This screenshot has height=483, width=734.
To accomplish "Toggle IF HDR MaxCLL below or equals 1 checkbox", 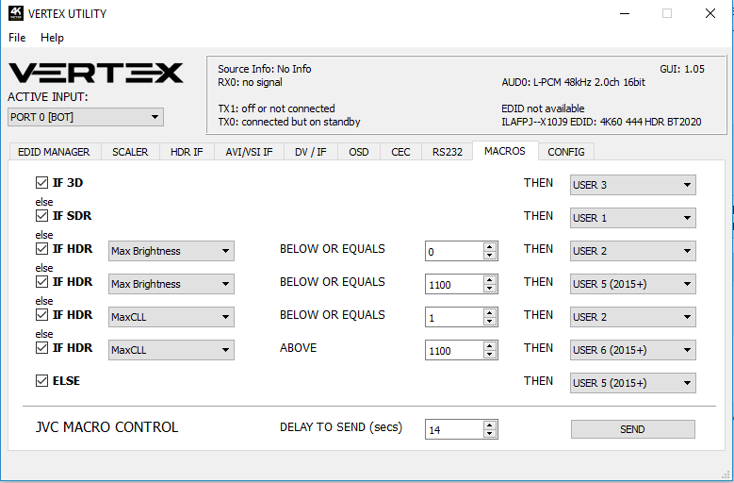I will pos(41,314).
